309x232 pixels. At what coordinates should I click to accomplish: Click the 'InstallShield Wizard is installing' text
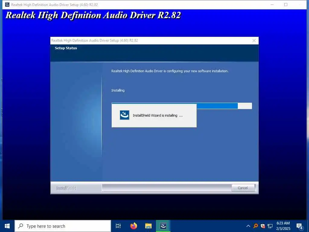coord(158,115)
